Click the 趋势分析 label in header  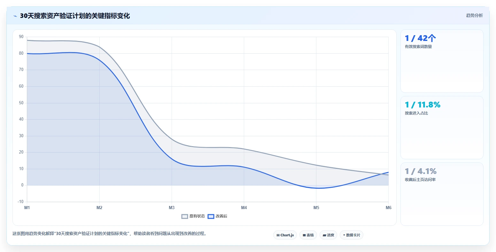click(475, 15)
